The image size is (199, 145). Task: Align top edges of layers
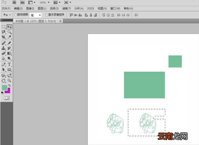(71, 15)
